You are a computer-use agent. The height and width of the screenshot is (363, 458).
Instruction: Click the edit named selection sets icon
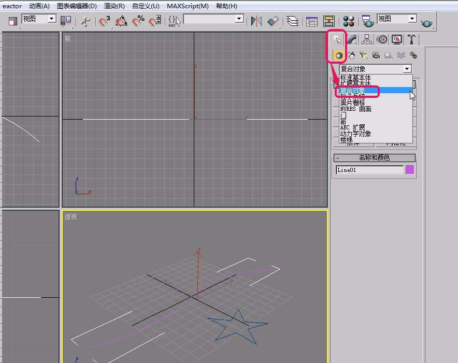pyautogui.click(x=175, y=21)
